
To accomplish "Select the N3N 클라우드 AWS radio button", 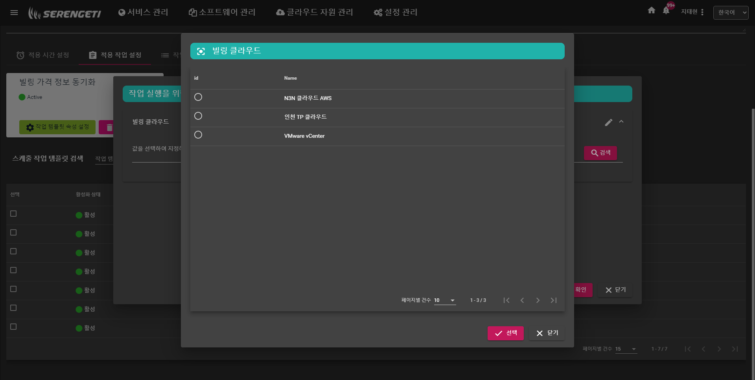I will click(198, 97).
